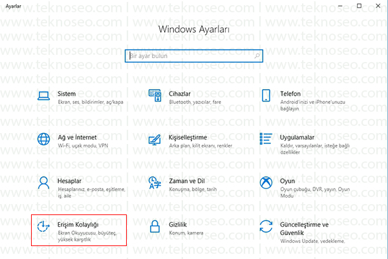Click the Zaman ve Dil clock icon
This screenshot has height=259, width=388.
(155, 183)
